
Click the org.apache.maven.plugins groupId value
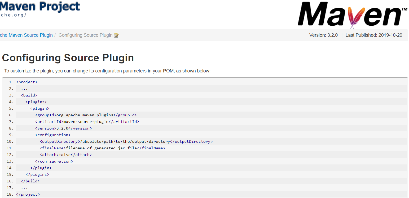tap(85, 115)
